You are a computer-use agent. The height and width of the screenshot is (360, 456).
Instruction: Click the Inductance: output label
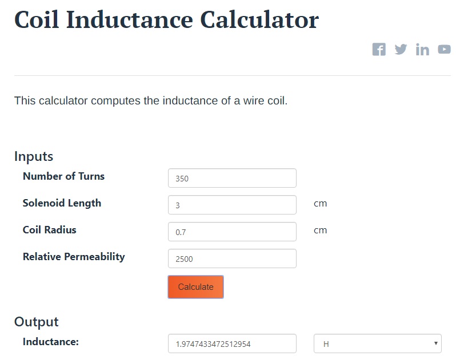(x=51, y=342)
